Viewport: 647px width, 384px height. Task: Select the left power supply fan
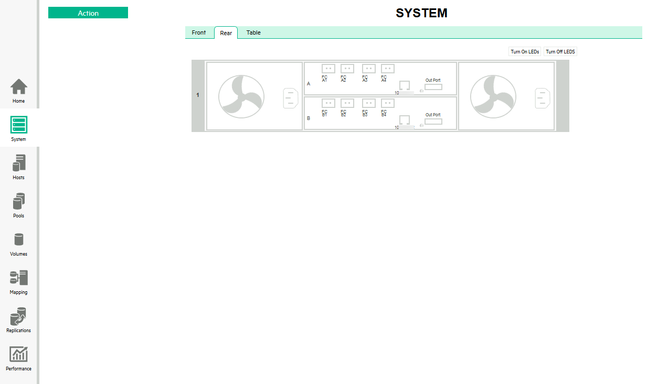tap(241, 96)
